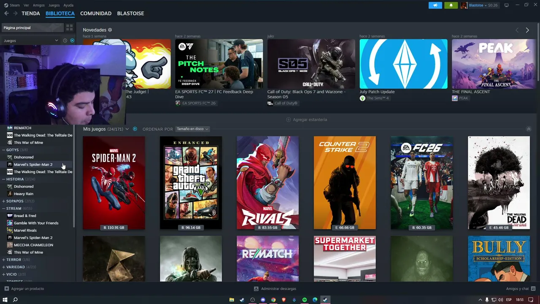540x304 pixels.
Task: Expand the SOPAPOS collection
Action: pos(3,201)
